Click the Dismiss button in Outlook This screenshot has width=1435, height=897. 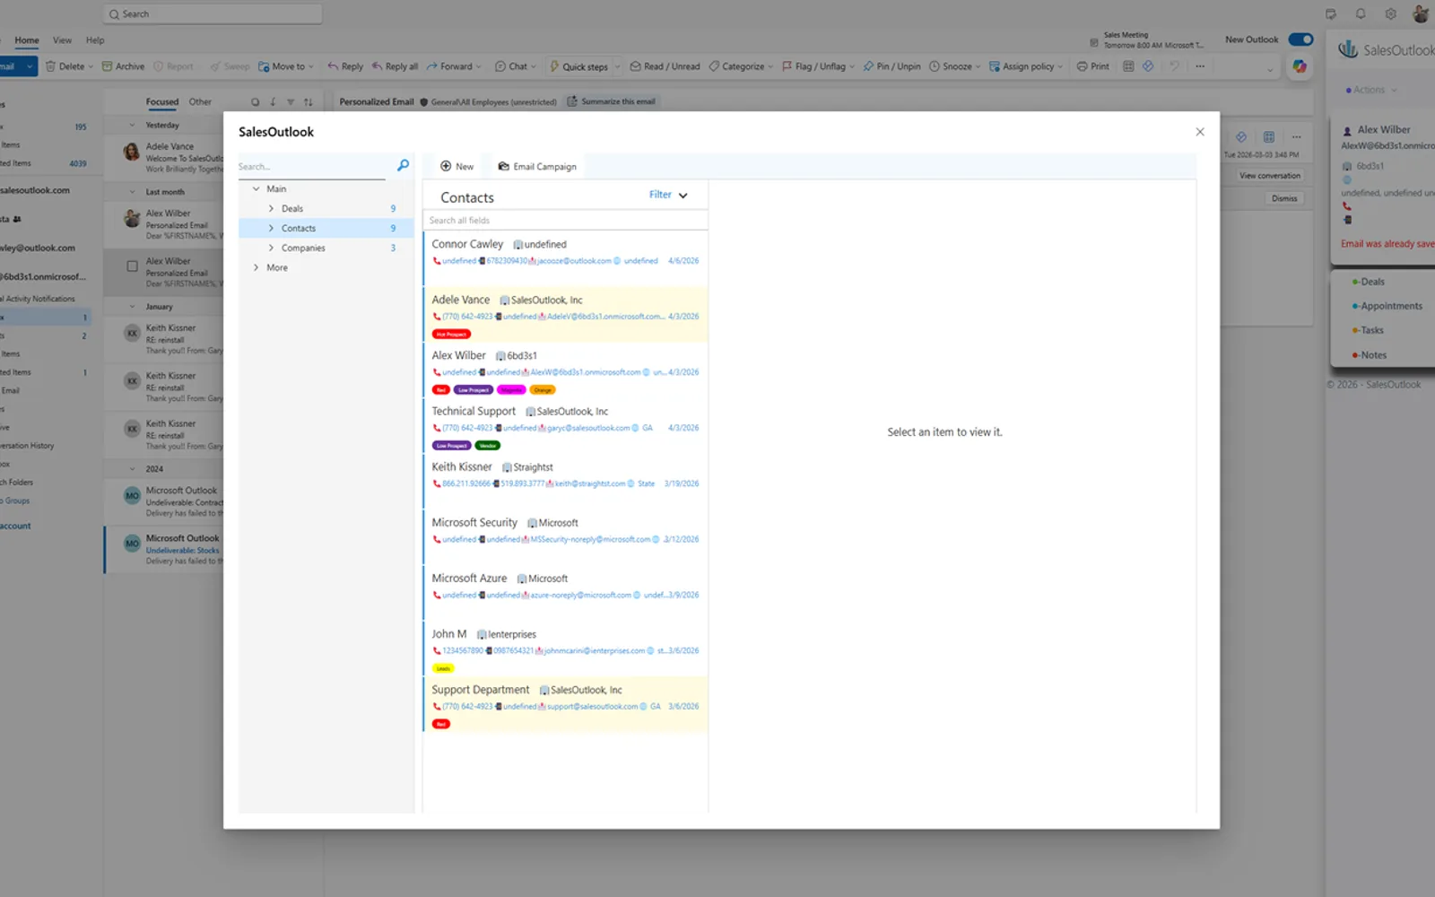point(1284,198)
